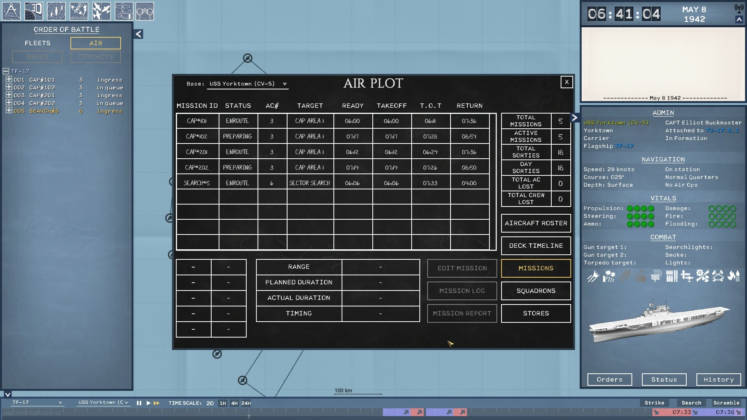
Task: Open the AIRCRAFT ROSTER
Action: point(536,223)
